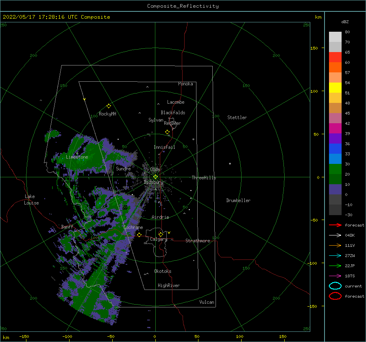Screen dimensions: 366x342
Task: Click the 18TS legend text
Action: click(x=350, y=276)
